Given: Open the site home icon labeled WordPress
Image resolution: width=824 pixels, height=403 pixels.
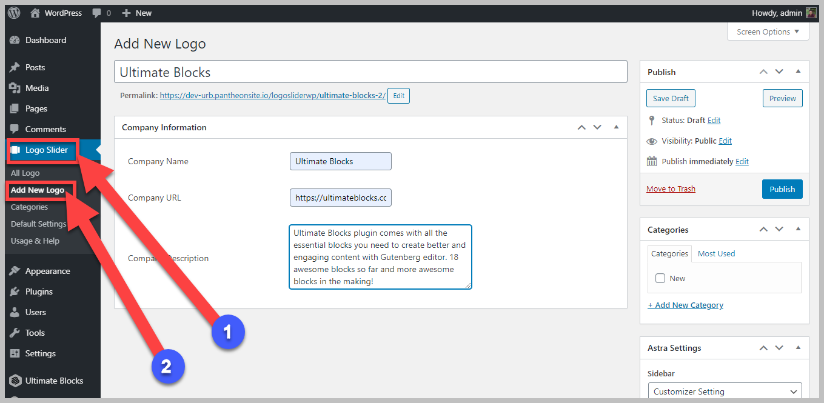Looking at the screenshot, I should pos(56,13).
